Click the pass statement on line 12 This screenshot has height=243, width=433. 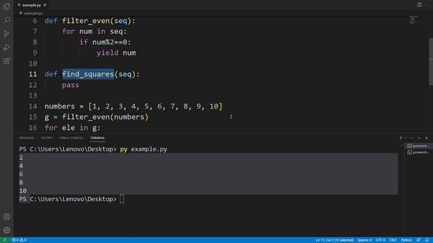pos(70,85)
